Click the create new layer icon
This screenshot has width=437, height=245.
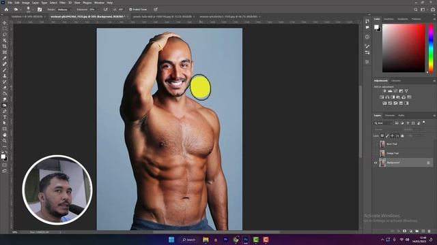click(423, 231)
